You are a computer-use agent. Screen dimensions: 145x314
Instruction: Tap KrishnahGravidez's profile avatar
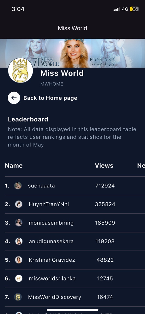click(x=19, y=260)
